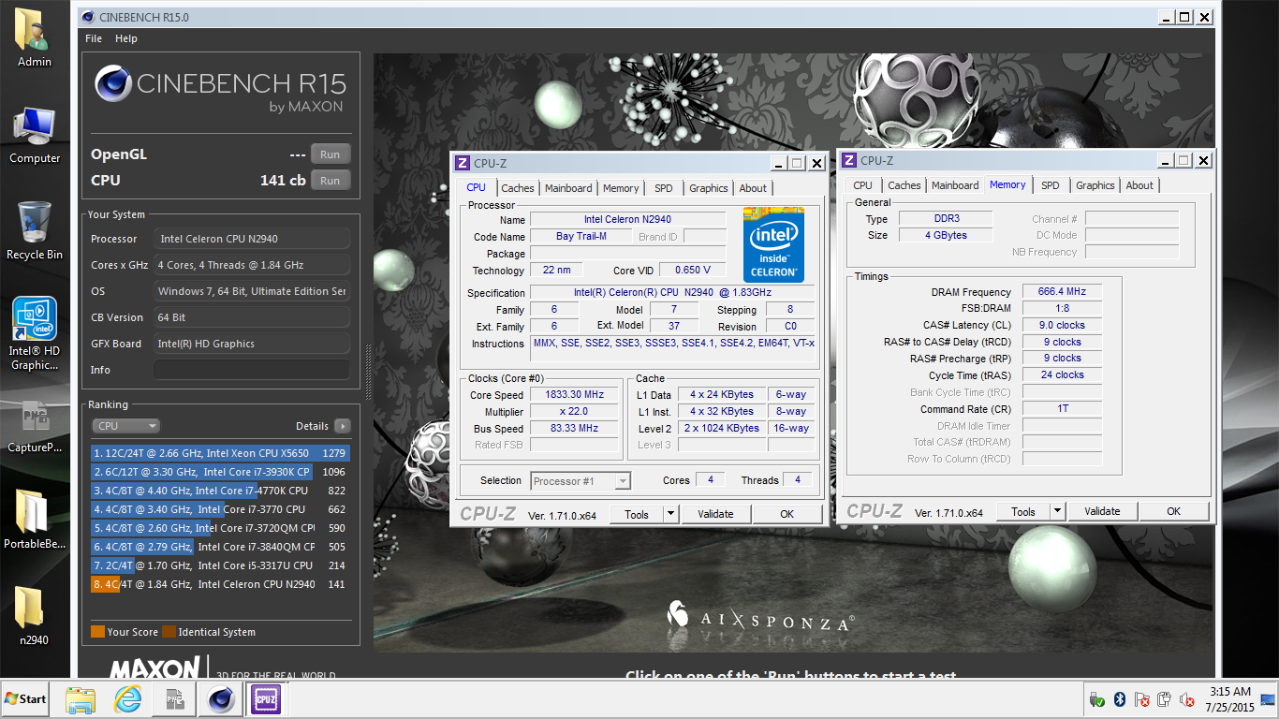The height and width of the screenshot is (719, 1279).
Task: Open the Ranking CPU dropdown
Action: (x=126, y=426)
